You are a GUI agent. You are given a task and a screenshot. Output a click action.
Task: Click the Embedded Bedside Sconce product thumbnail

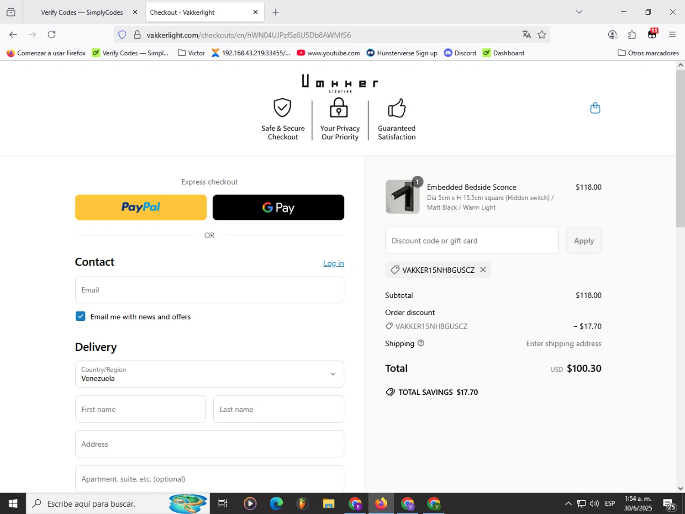[x=402, y=196]
